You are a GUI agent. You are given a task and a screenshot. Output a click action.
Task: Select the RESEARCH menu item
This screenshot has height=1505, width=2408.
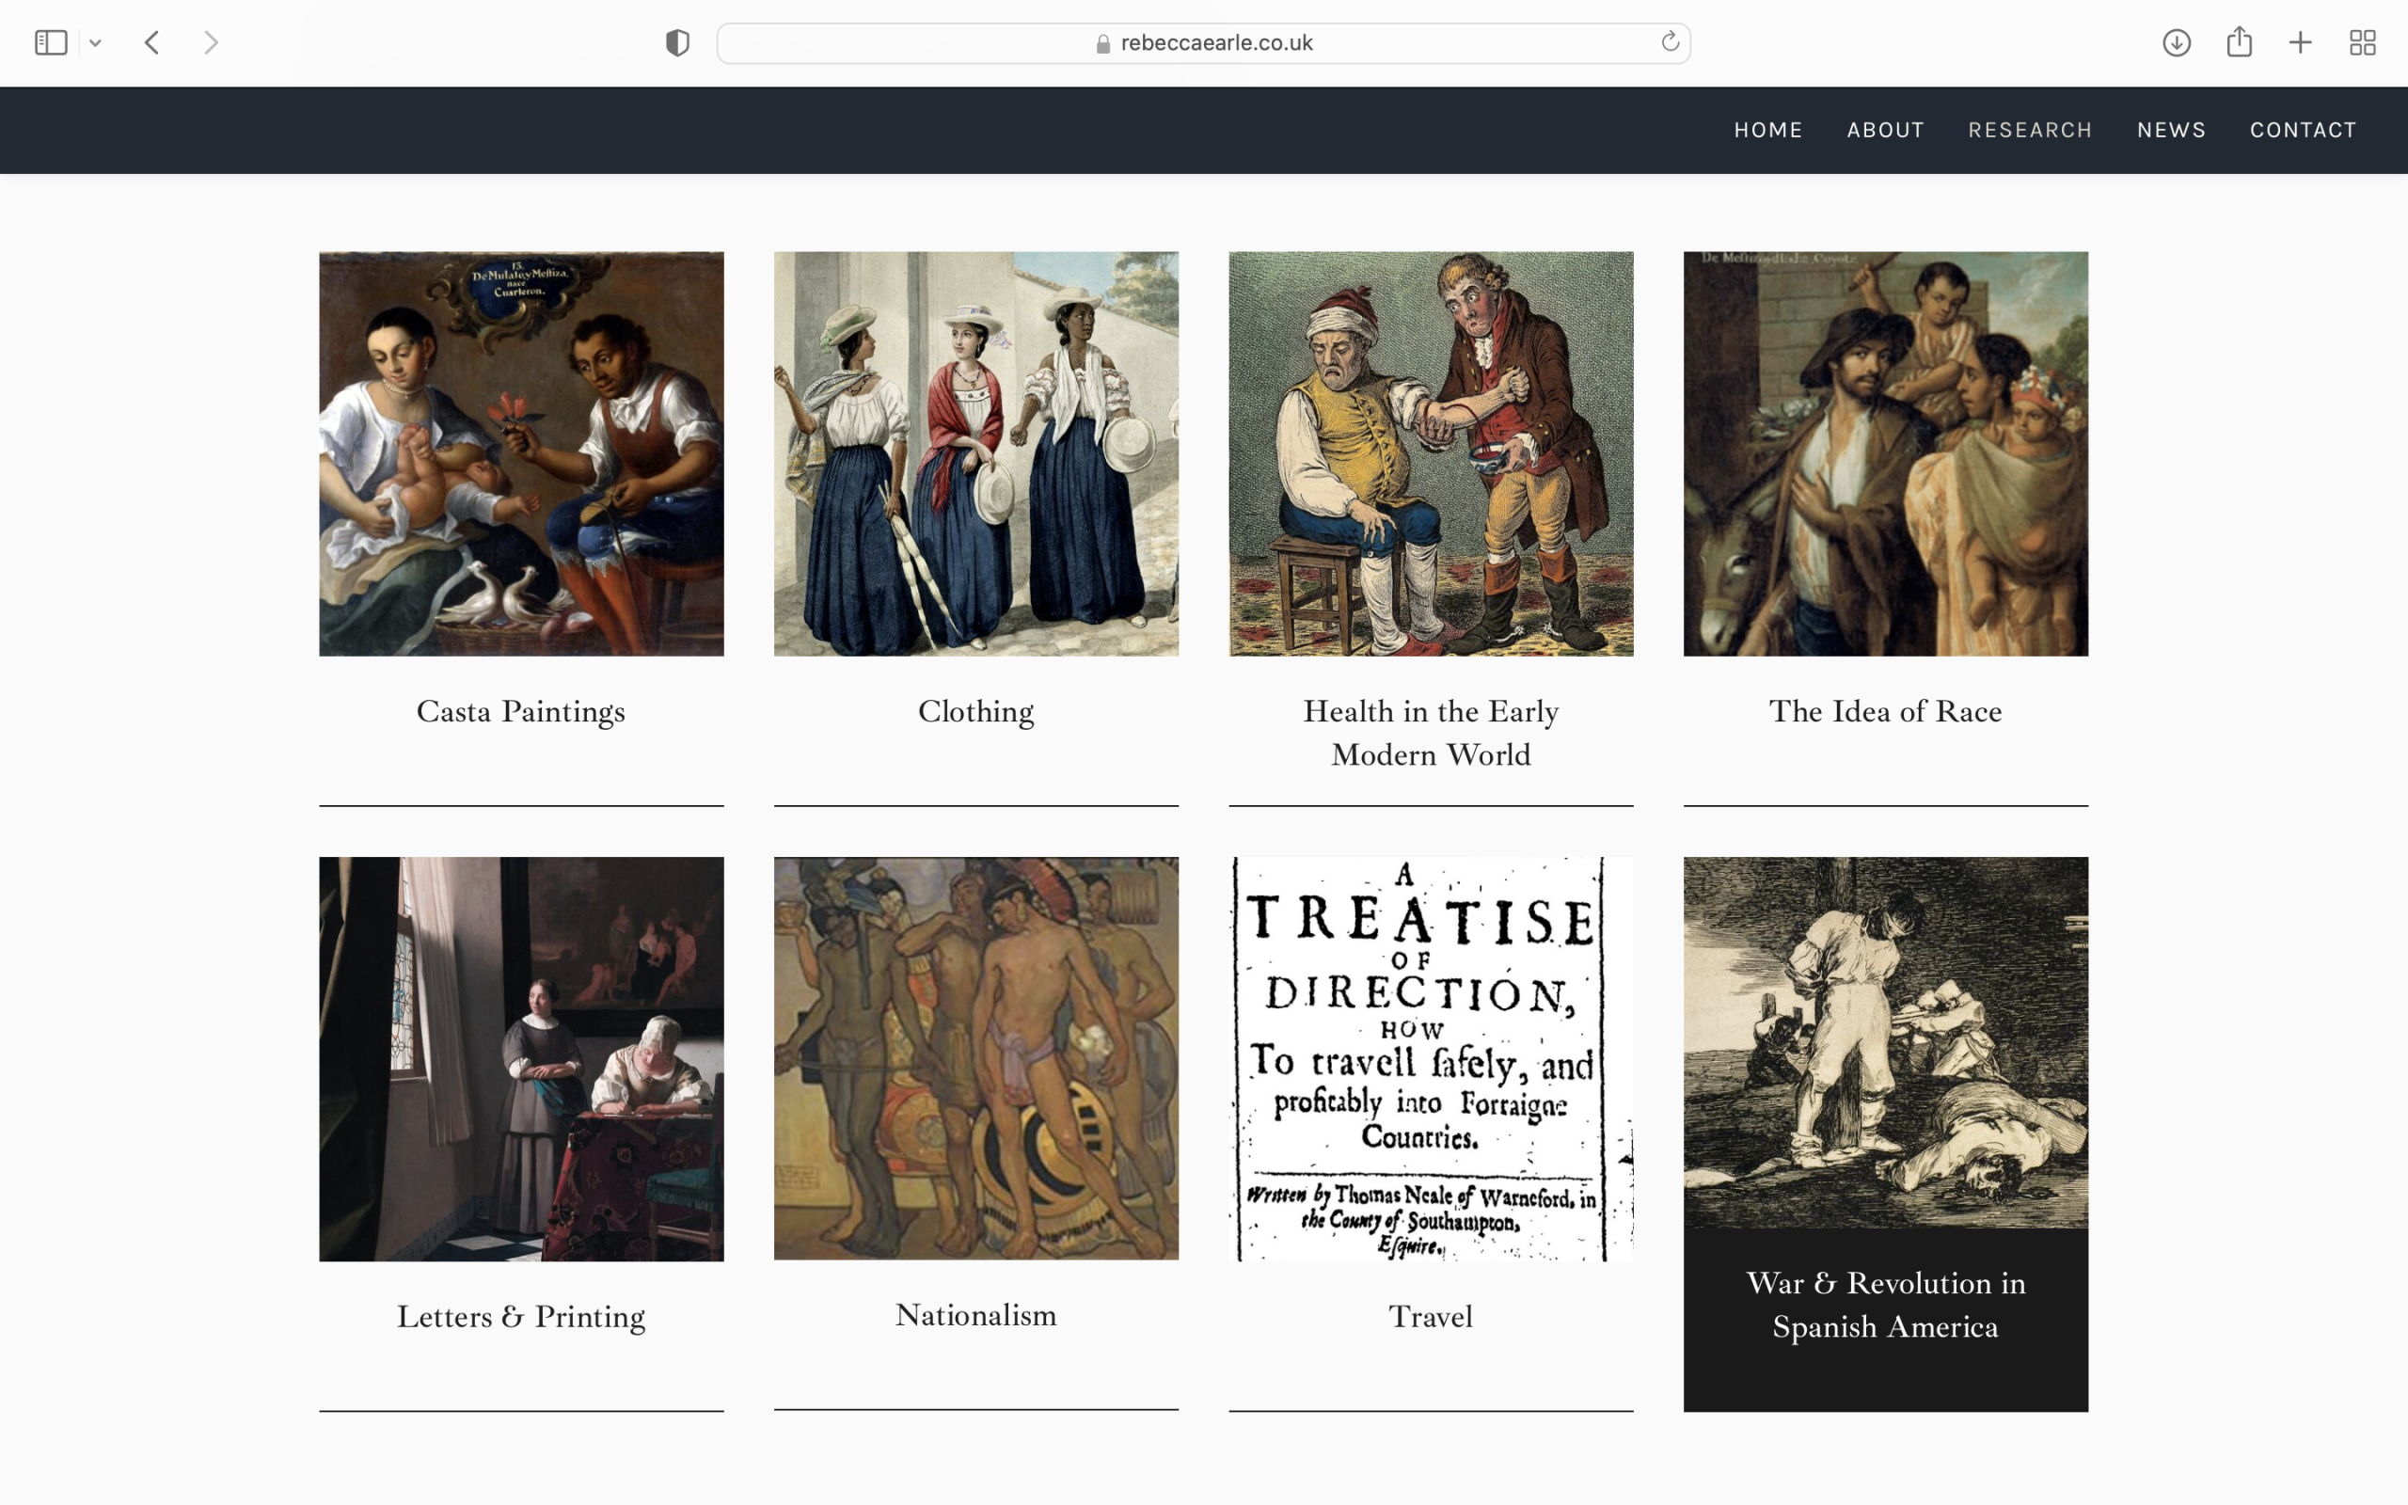point(2030,131)
